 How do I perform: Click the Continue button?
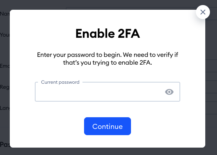tap(108, 126)
